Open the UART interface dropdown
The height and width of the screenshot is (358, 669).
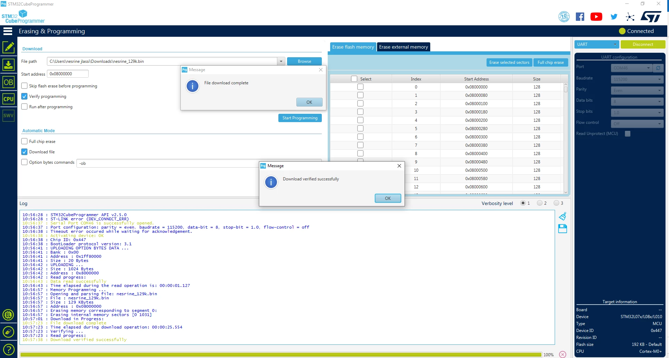pyautogui.click(x=596, y=44)
